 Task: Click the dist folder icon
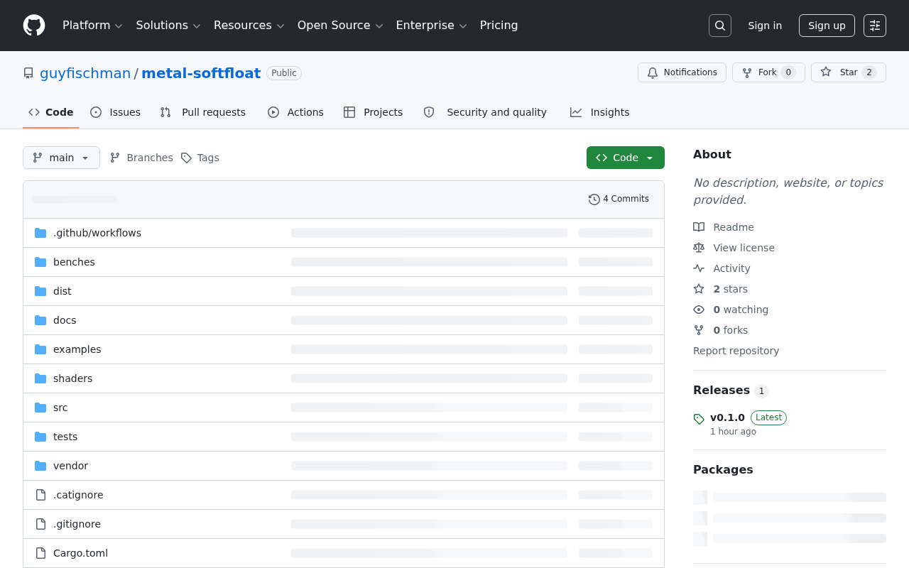[x=40, y=291]
